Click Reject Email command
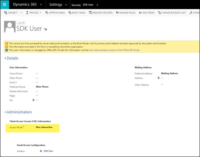The height and width of the screenshot is (157, 200). 77,13
